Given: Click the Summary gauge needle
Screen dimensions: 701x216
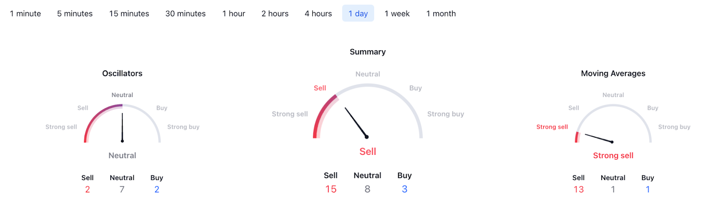Looking at the screenshot, I should click(356, 122).
